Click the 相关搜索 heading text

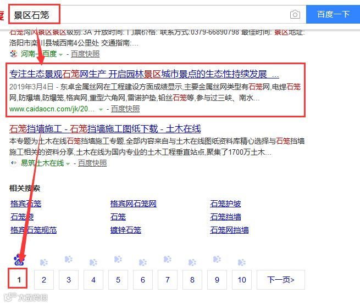coord(25,188)
